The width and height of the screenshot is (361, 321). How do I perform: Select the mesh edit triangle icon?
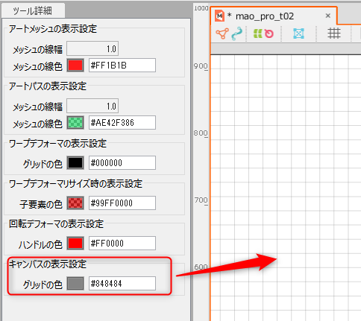pyautogui.click(x=222, y=34)
